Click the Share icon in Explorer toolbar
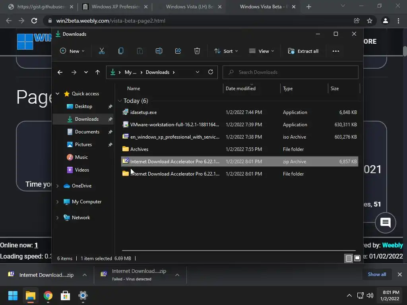The width and height of the screenshot is (407, 305). (178, 51)
